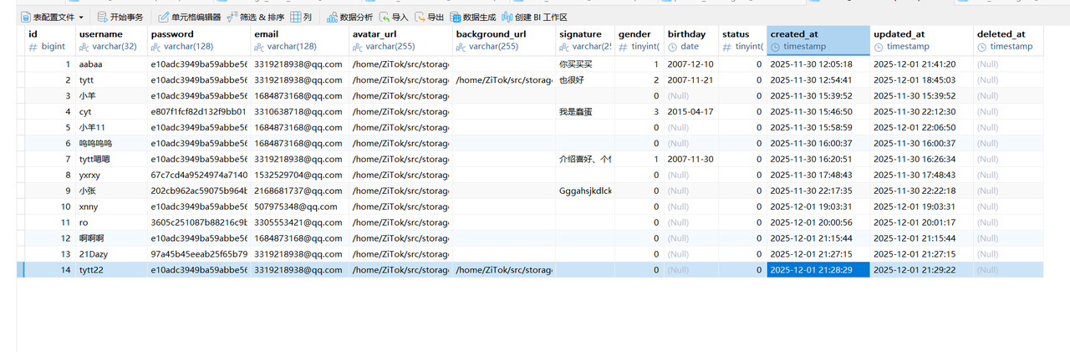Viewport: 1070px width, 352px height.
Task: Click email cell 1532529704@qq.com
Action: [x=299, y=176]
